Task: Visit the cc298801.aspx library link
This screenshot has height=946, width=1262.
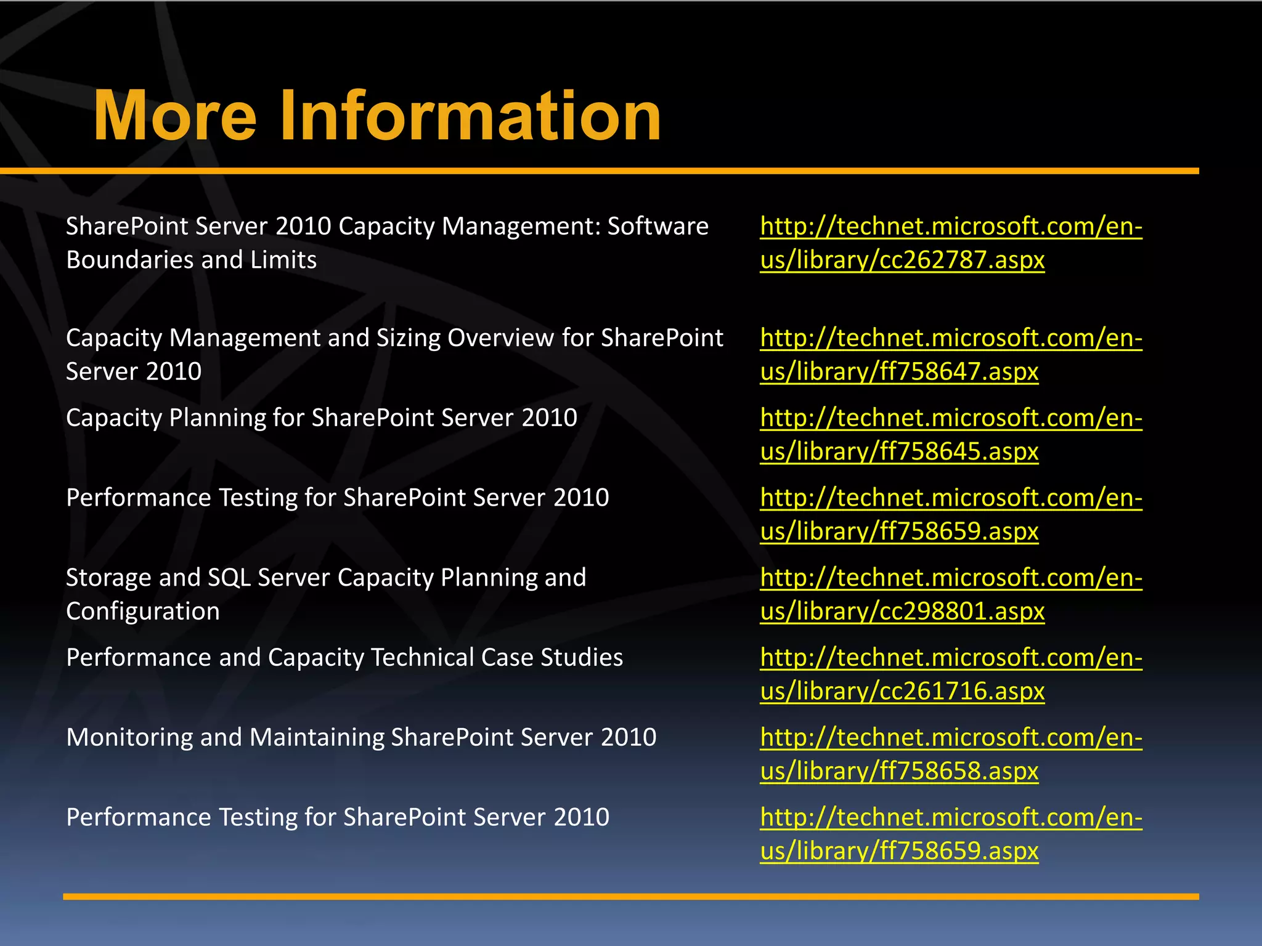Action: pos(951,594)
